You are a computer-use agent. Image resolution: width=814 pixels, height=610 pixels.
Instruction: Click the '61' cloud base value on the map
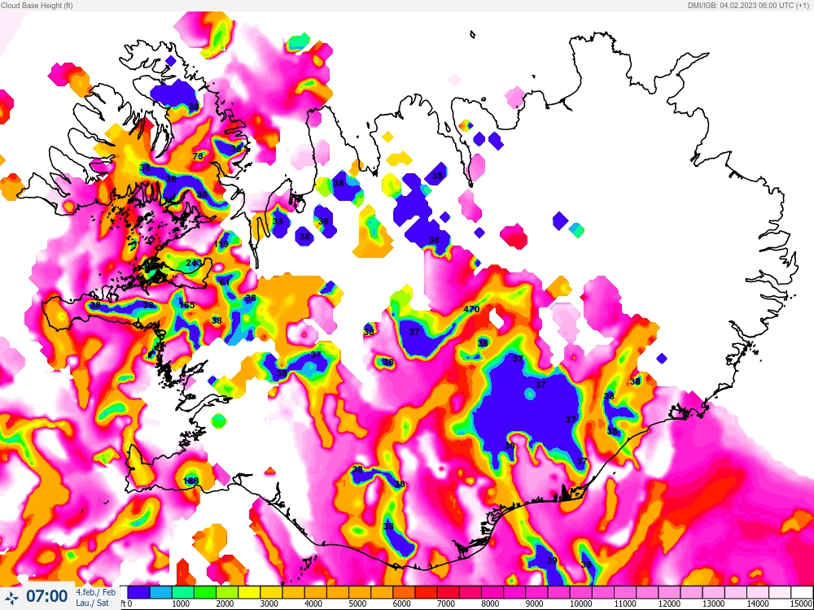(x=225, y=282)
